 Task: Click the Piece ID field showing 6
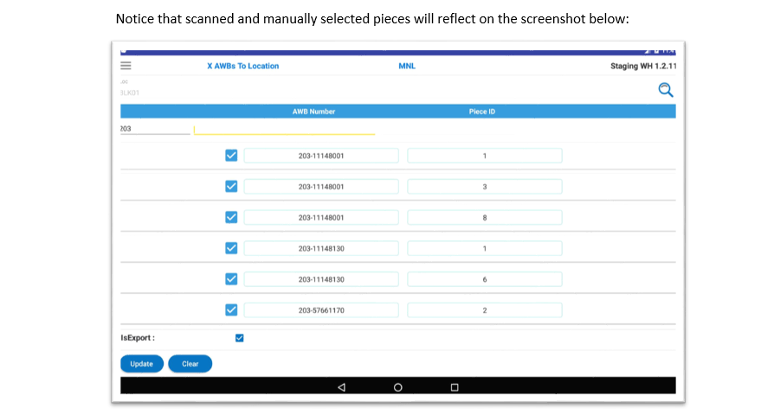click(x=484, y=279)
